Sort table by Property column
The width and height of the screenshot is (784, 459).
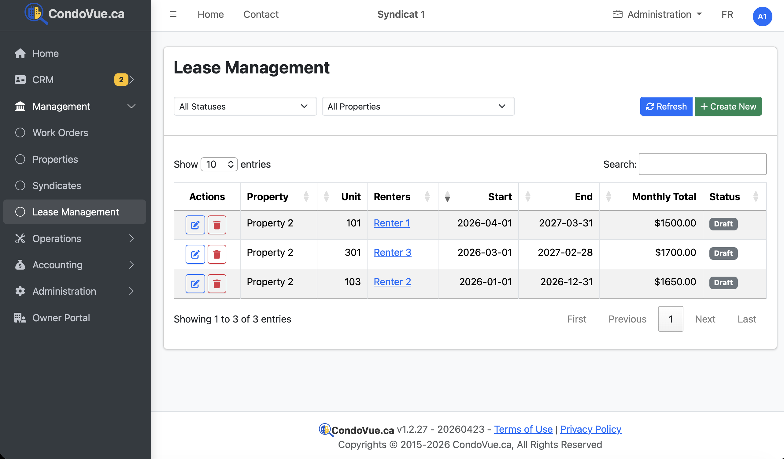pyautogui.click(x=279, y=196)
